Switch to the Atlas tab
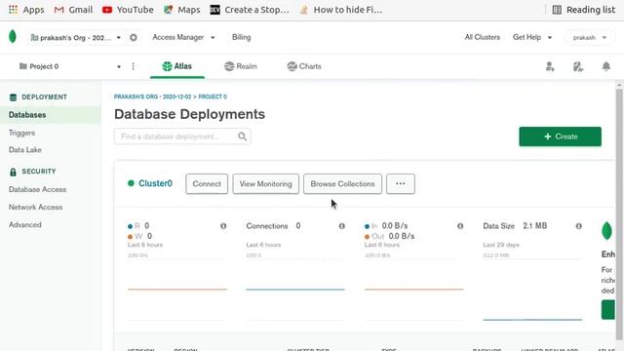 point(177,66)
